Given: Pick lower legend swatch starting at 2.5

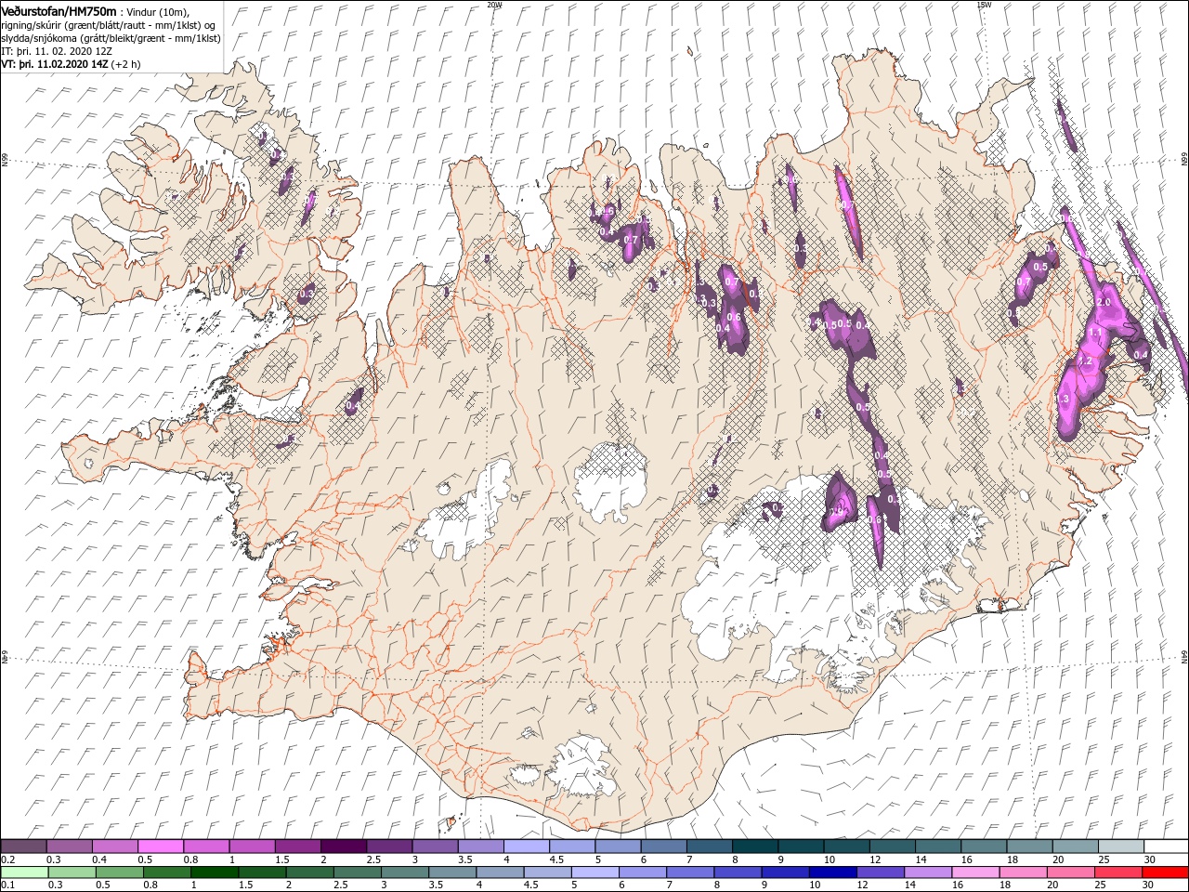Looking at the screenshot, I should [357, 872].
